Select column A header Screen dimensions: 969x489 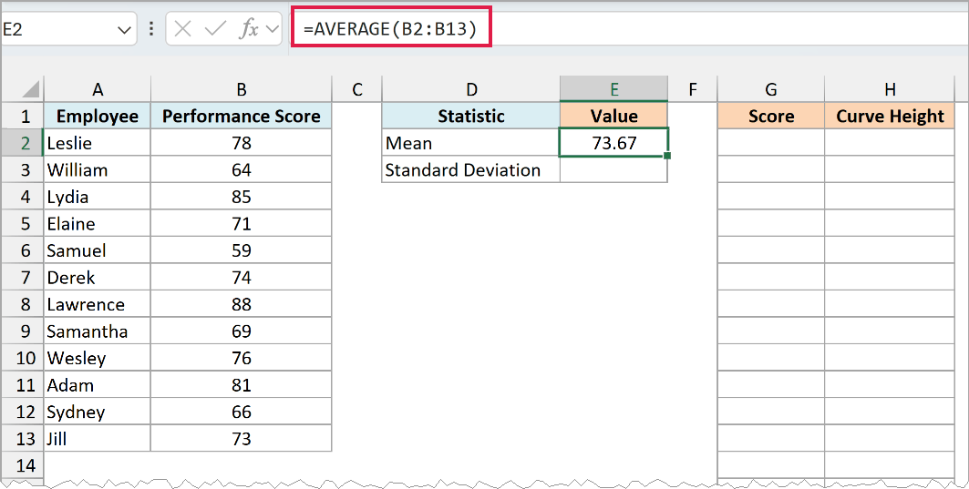(x=97, y=89)
